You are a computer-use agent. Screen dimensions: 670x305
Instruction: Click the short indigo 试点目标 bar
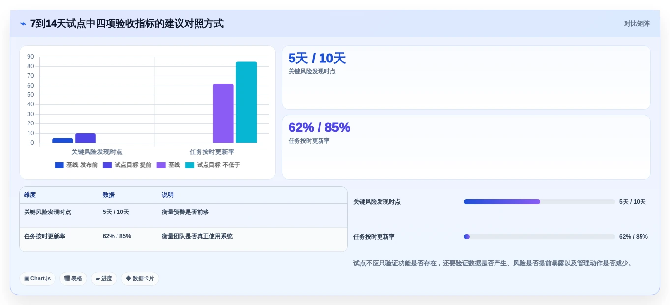(x=86, y=138)
